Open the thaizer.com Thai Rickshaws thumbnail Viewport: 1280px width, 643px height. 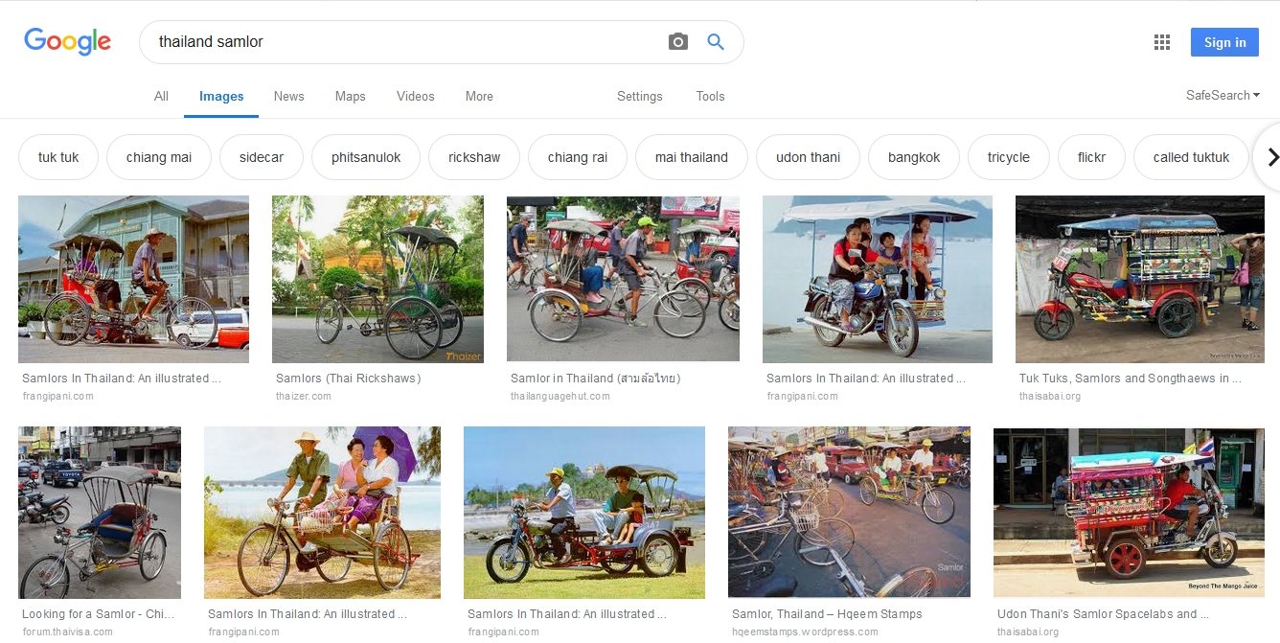tap(377, 279)
